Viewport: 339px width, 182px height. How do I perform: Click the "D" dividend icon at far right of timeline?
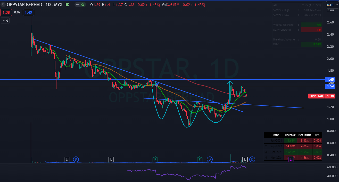click(x=252, y=160)
